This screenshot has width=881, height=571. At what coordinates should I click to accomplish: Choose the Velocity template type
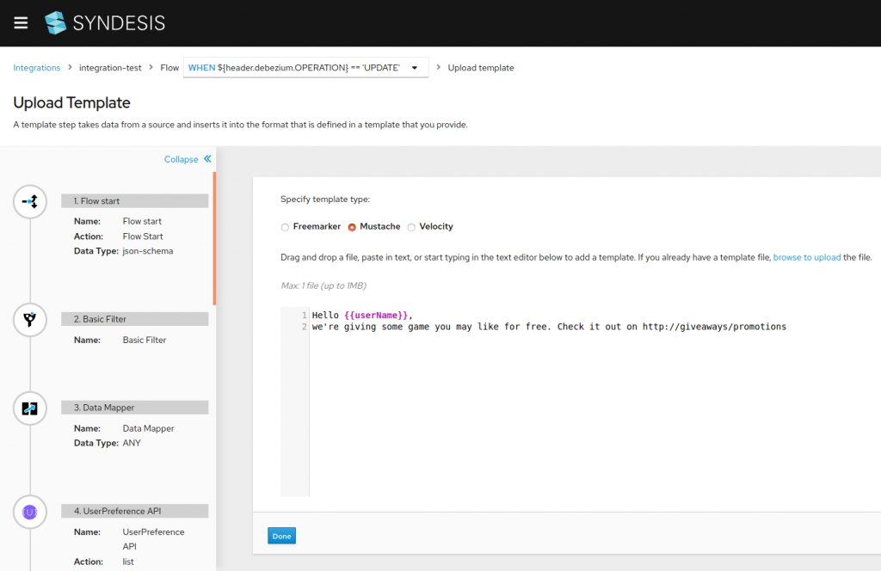[411, 227]
